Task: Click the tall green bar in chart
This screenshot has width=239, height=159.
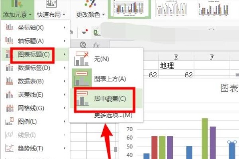Action: 205,138
